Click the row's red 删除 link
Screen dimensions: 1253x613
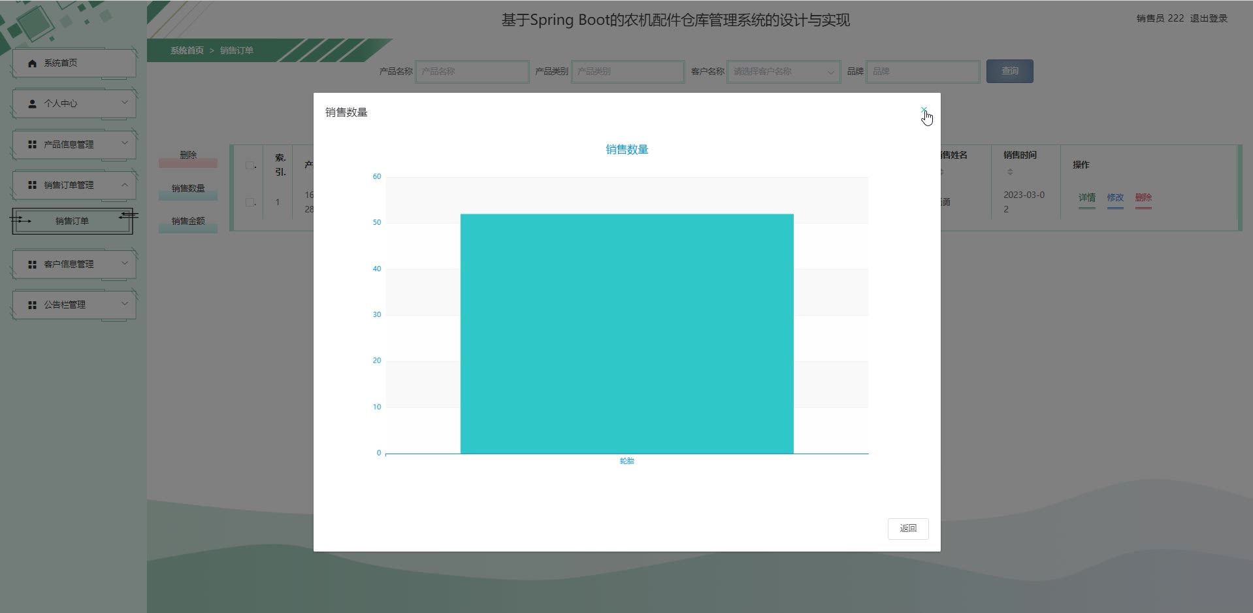point(1143,197)
